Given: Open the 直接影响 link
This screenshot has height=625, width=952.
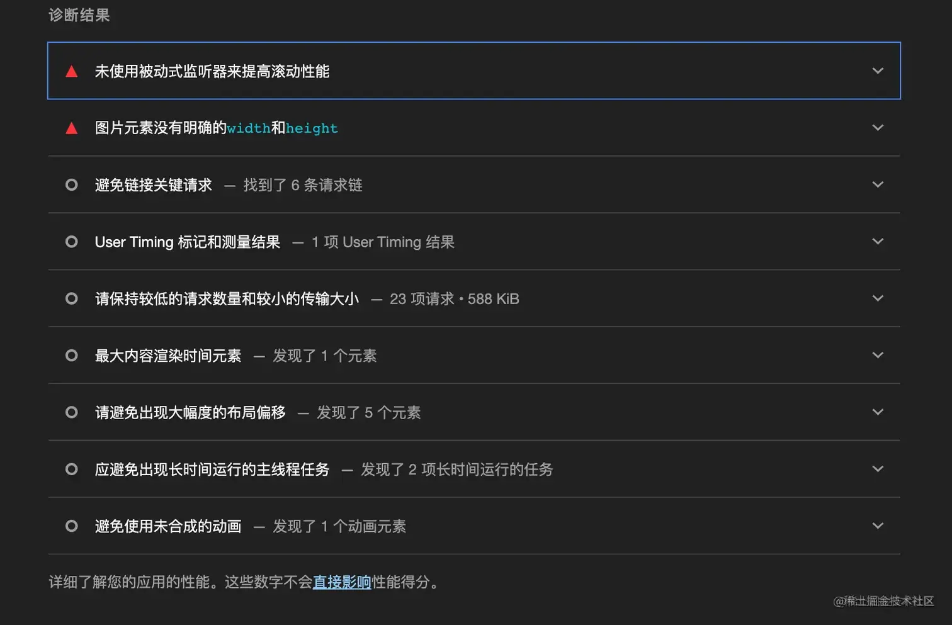Looking at the screenshot, I should click(x=342, y=582).
